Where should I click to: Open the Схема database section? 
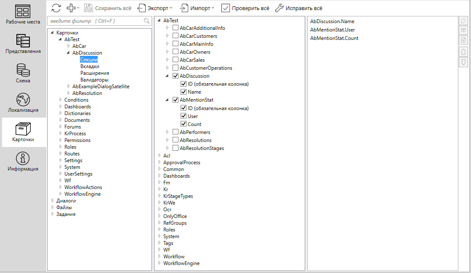pos(23,73)
